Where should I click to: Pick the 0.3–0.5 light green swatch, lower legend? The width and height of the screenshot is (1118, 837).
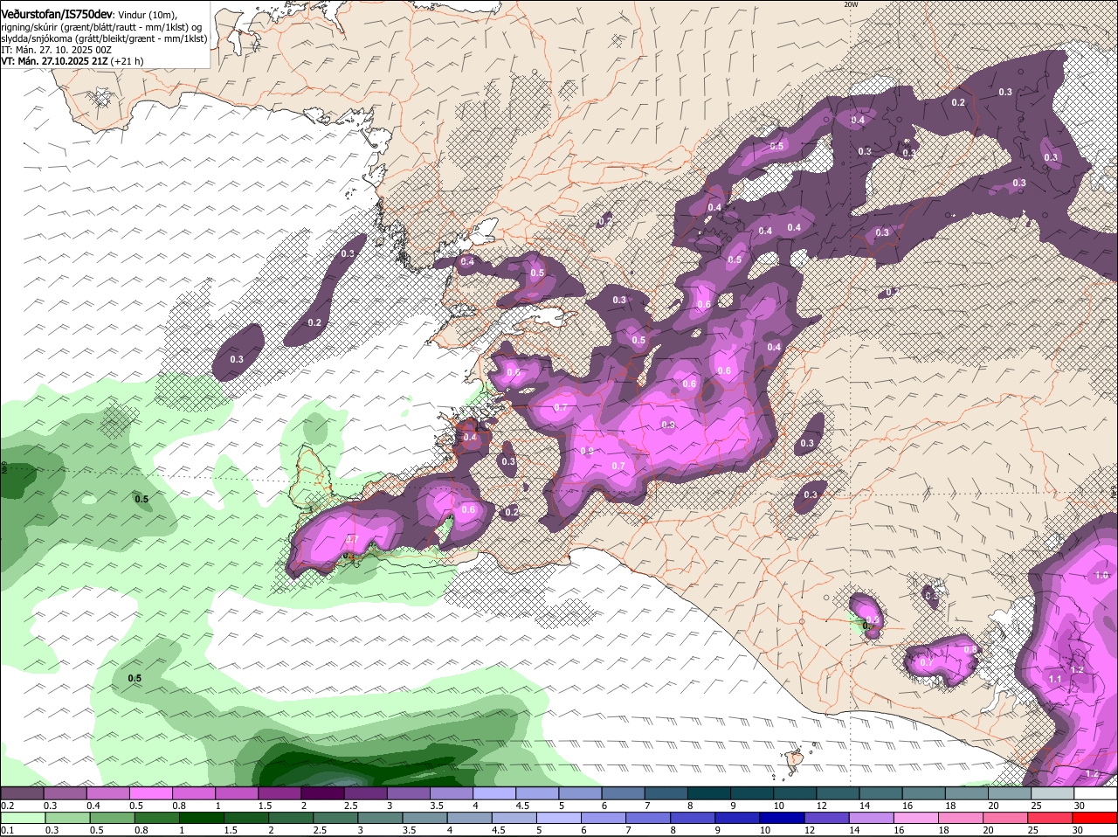68,817
